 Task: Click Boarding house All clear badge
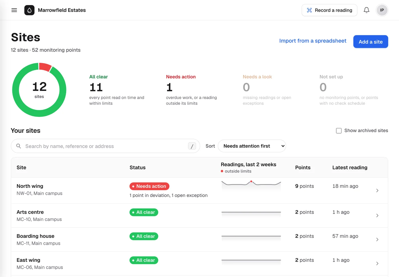point(144,236)
